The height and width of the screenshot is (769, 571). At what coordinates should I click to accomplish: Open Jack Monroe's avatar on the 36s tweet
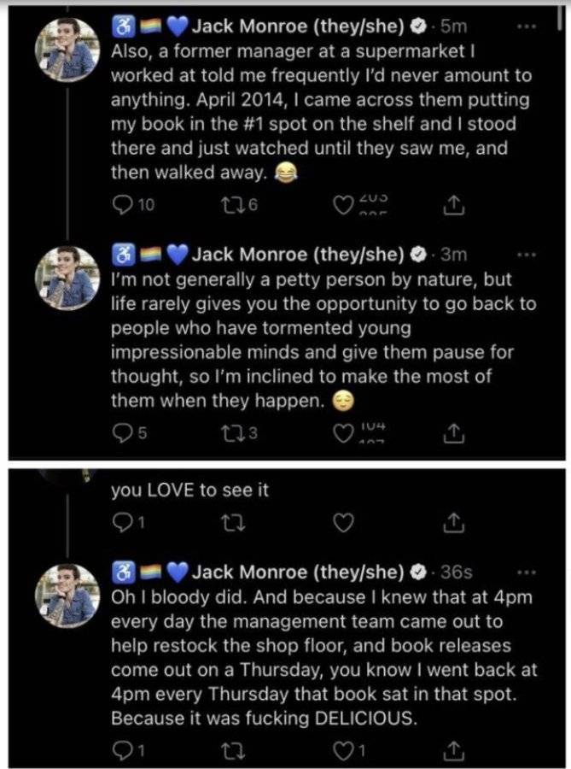click(x=67, y=596)
